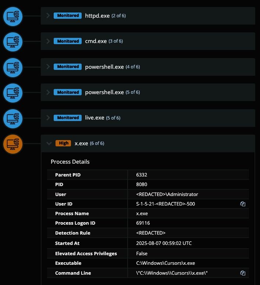Expand chevron for powershell.exe (4 of 6)
This screenshot has height=285, width=260.
click(x=48, y=67)
